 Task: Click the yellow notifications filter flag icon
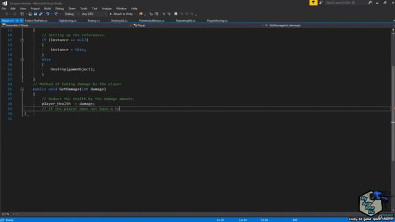(313, 2)
